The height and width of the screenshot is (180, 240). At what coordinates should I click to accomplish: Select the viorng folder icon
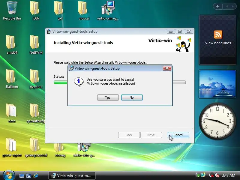pyautogui.click(x=60, y=150)
